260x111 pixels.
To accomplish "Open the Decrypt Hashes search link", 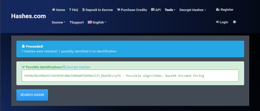I will (x=77, y=67).
